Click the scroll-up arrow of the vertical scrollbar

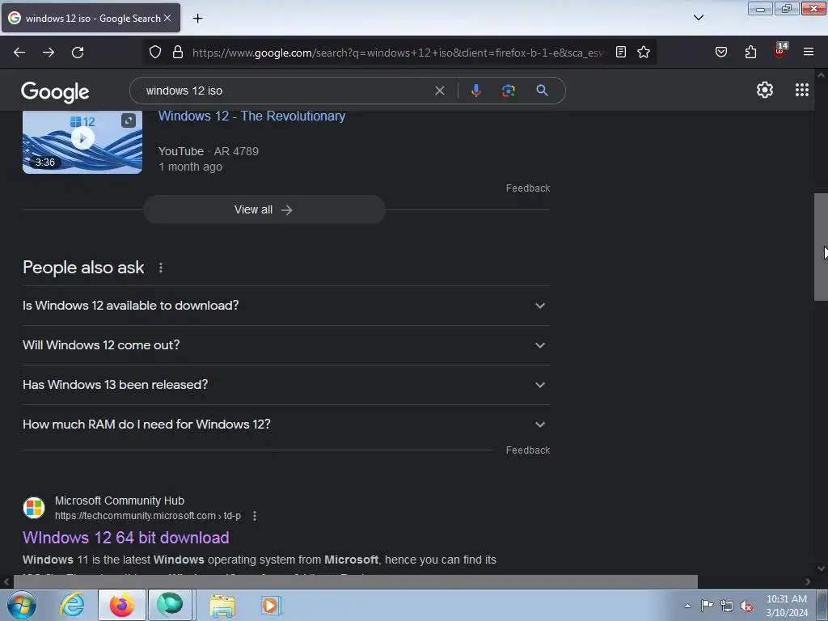pyautogui.click(x=821, y=75)
